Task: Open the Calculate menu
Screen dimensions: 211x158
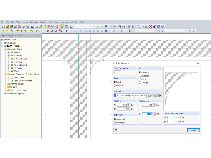Action: click(34, 22)
